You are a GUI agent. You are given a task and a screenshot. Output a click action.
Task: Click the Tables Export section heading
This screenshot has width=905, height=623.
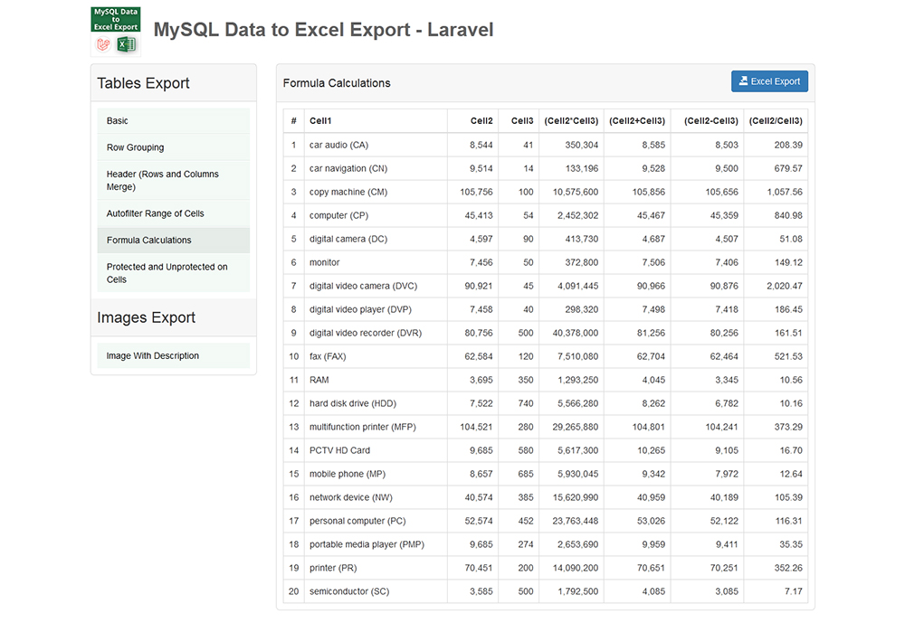click(x=143, y=82)
